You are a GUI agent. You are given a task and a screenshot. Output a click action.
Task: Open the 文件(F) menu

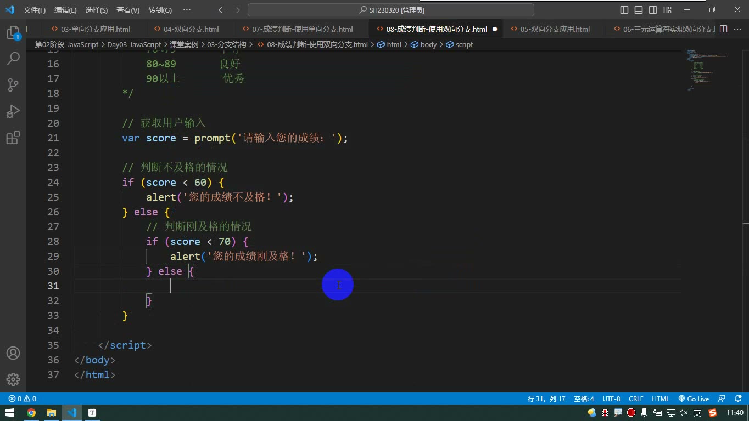(x=35, y=10)
